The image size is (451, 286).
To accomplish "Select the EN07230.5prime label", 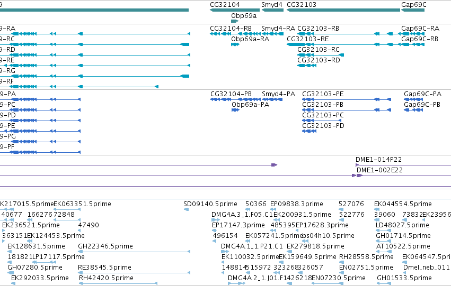I will (x=338, y=278).
